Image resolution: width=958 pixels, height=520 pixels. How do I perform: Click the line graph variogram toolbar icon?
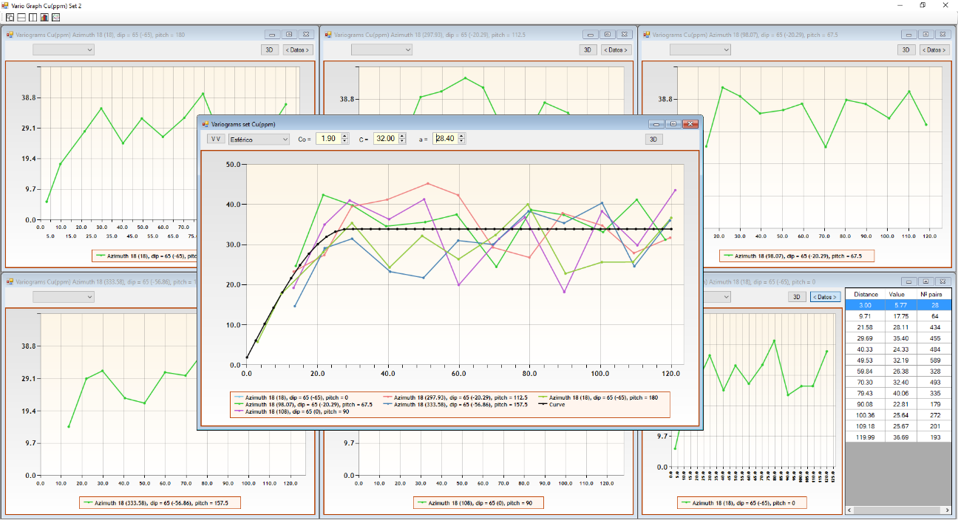click(x=55, y=17)
